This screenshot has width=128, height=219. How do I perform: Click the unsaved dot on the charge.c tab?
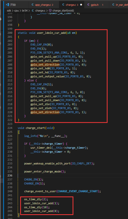click(x=81, y=5)
